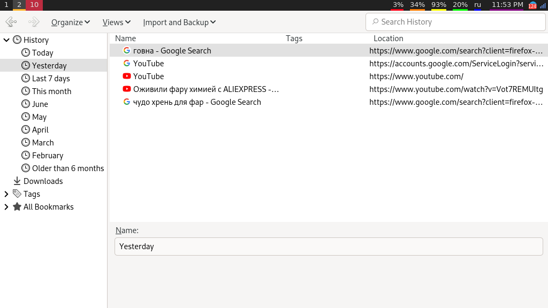Image resolution: width=548 pixels, height=308 pixels.
Task: Sort by the Location column header
Action: click(389, 38)
